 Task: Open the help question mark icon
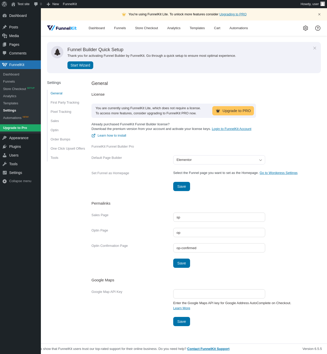[318, 28]
